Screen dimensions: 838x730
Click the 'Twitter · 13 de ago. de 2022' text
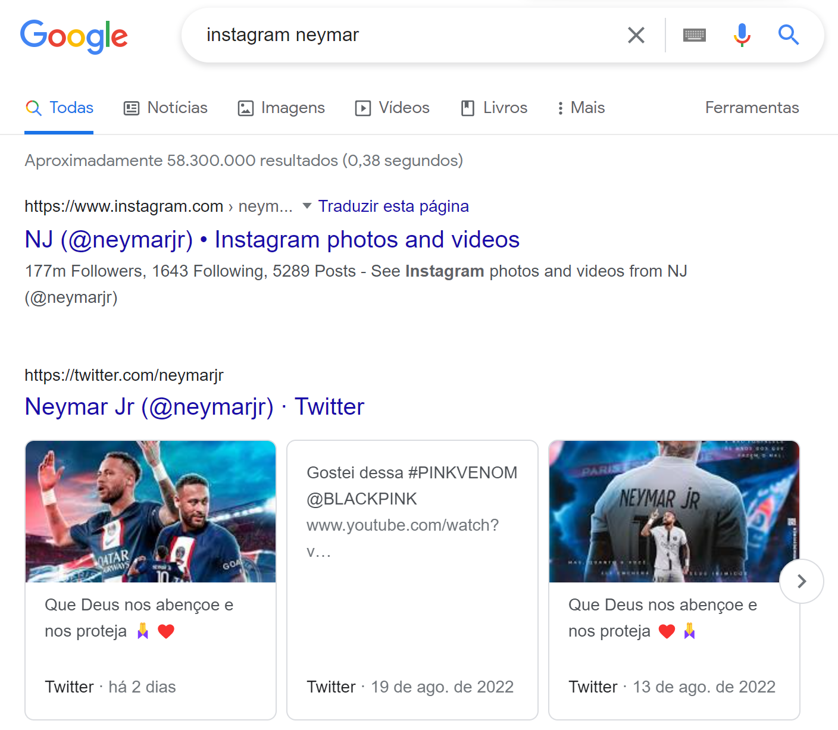point(672,687)
